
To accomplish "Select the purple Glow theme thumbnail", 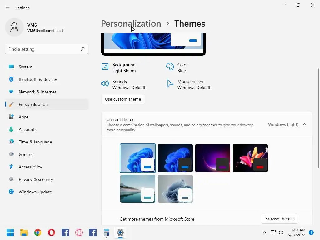I will (x=213, y=158).
